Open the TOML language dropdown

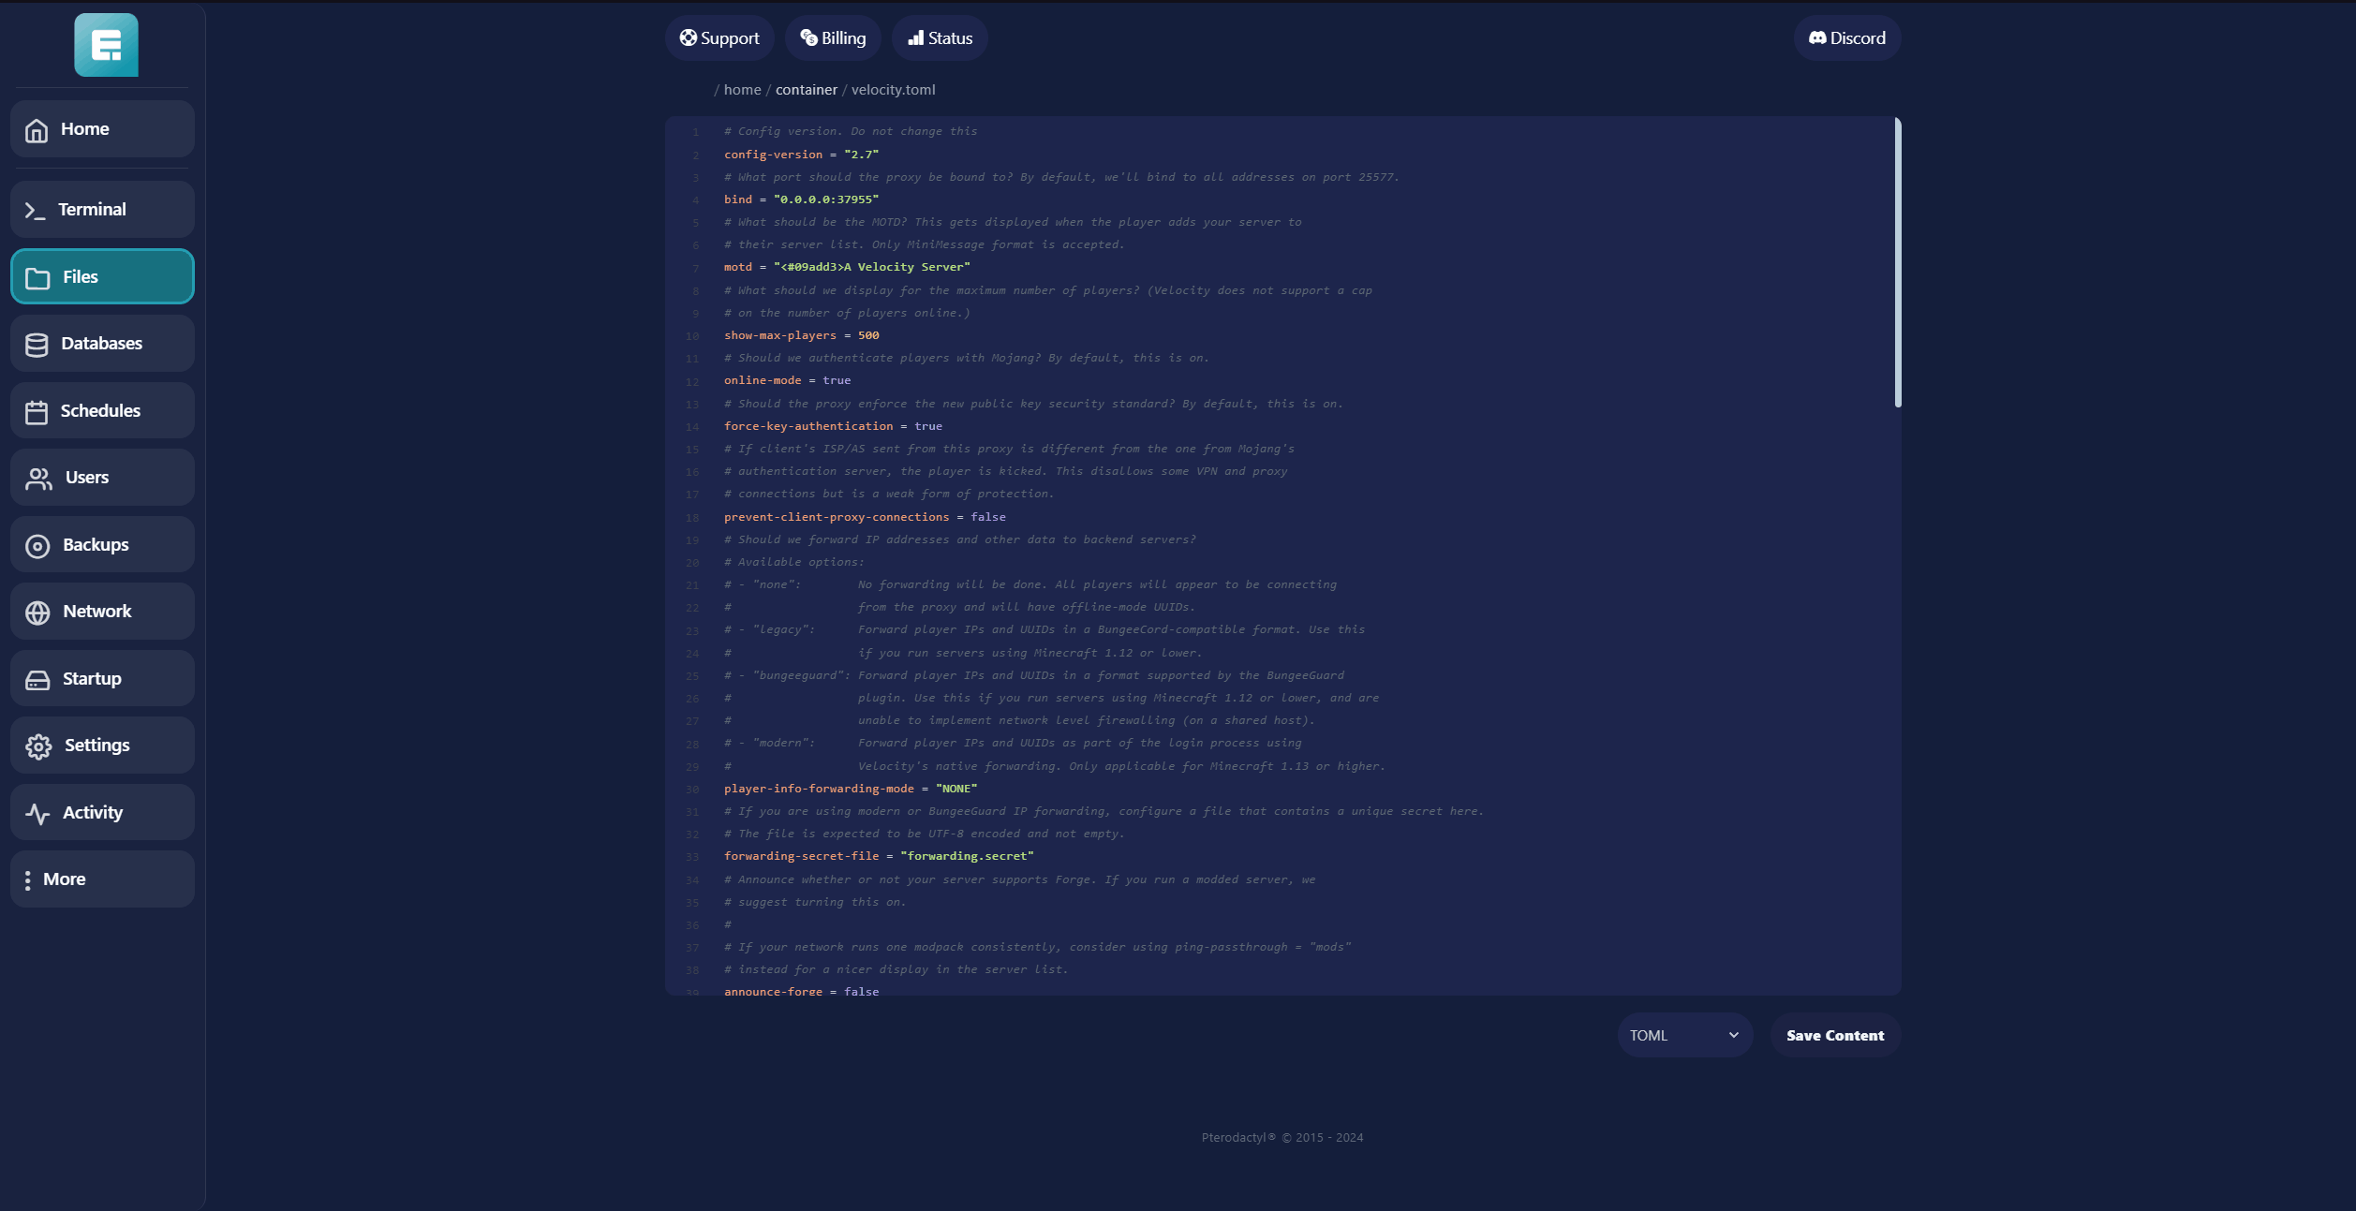pyautogui.click(x=1683, y=1035)
